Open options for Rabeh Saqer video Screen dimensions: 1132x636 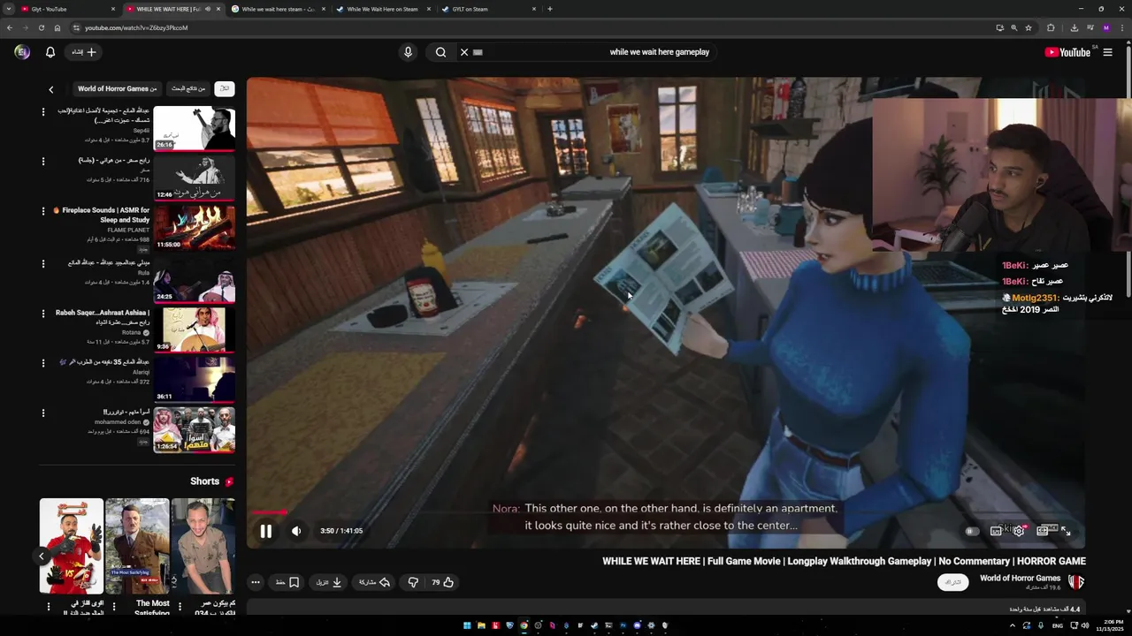click(42, 313)
